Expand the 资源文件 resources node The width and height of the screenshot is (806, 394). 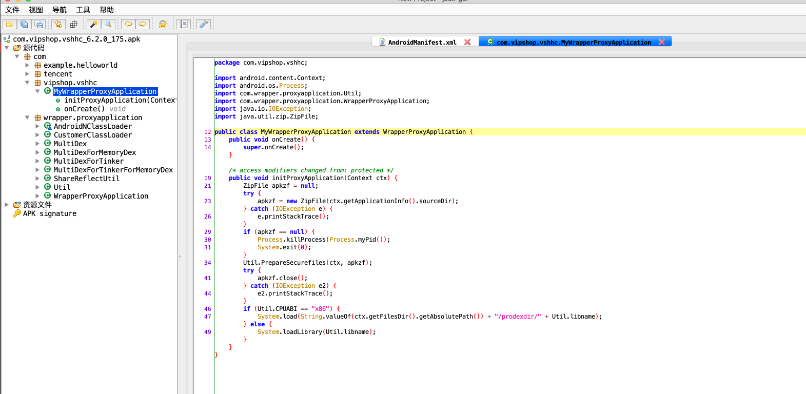point(7,205)
